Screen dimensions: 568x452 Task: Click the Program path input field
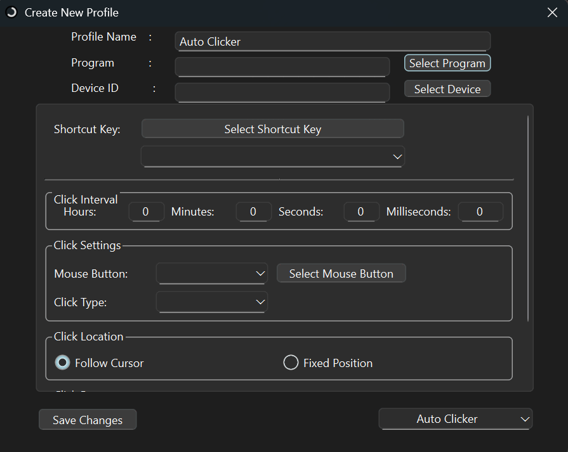282,67
